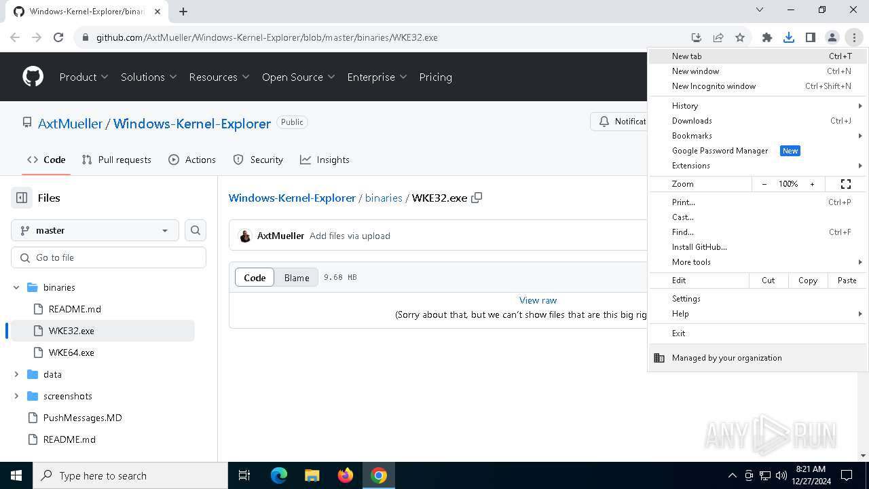Open the notification center icon
The width and height of the screenshot is (869, 489).
tap(847, 475)
